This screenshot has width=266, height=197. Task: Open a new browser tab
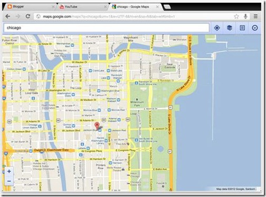(167, 7)
